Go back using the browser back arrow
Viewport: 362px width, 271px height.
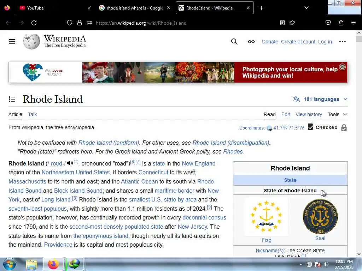8,23
